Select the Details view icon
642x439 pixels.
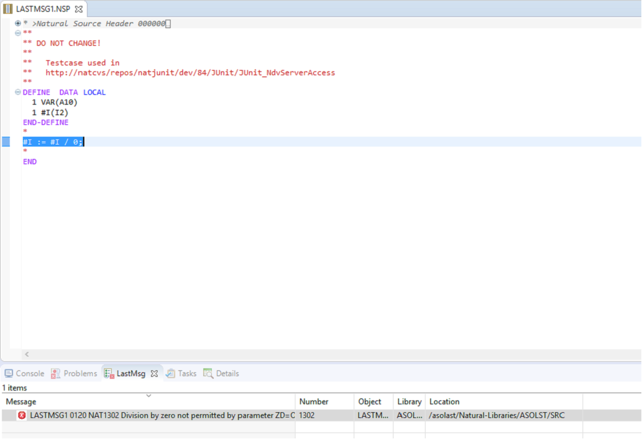point(208,373)
